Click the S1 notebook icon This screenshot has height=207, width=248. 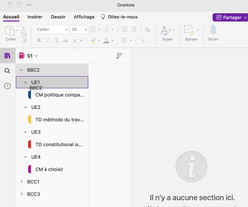(22, 56)
